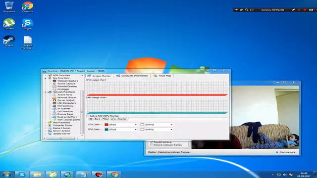This screenshot has height=178, width=317.
Task: Click the WIFI Access points tree icon
Action: click(54, 120)
